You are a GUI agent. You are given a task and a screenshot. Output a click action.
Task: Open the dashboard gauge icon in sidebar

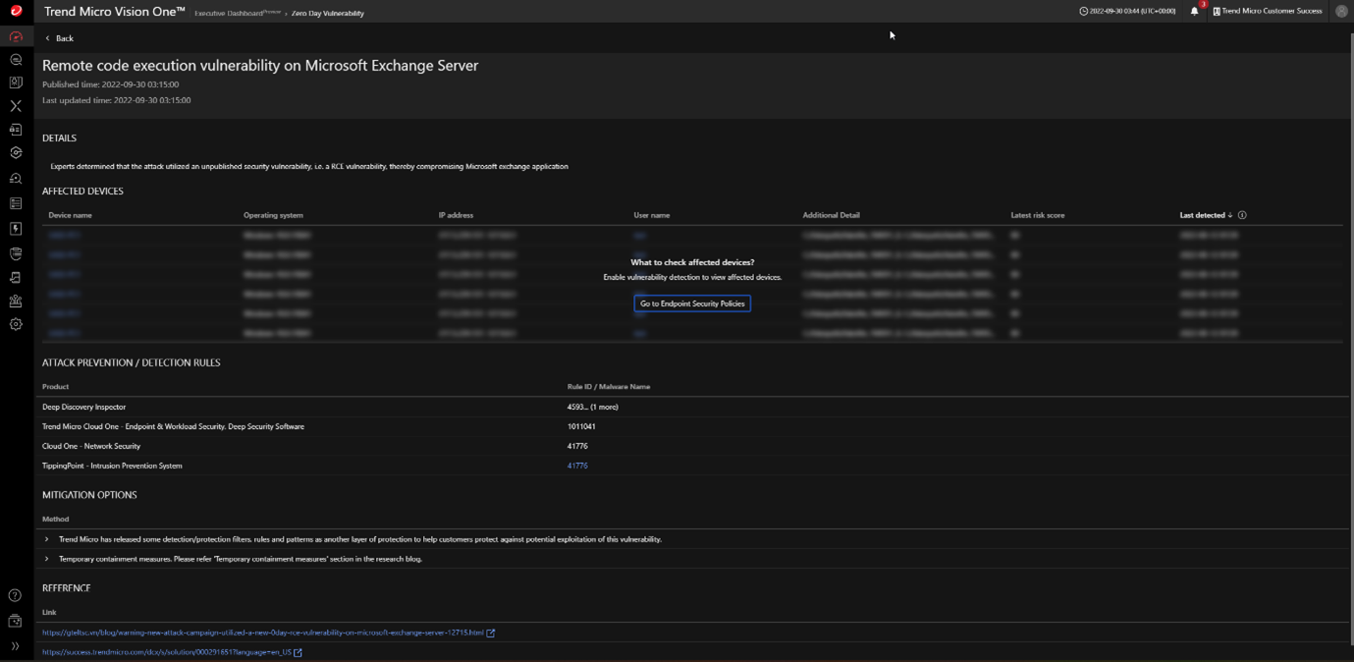16,36
